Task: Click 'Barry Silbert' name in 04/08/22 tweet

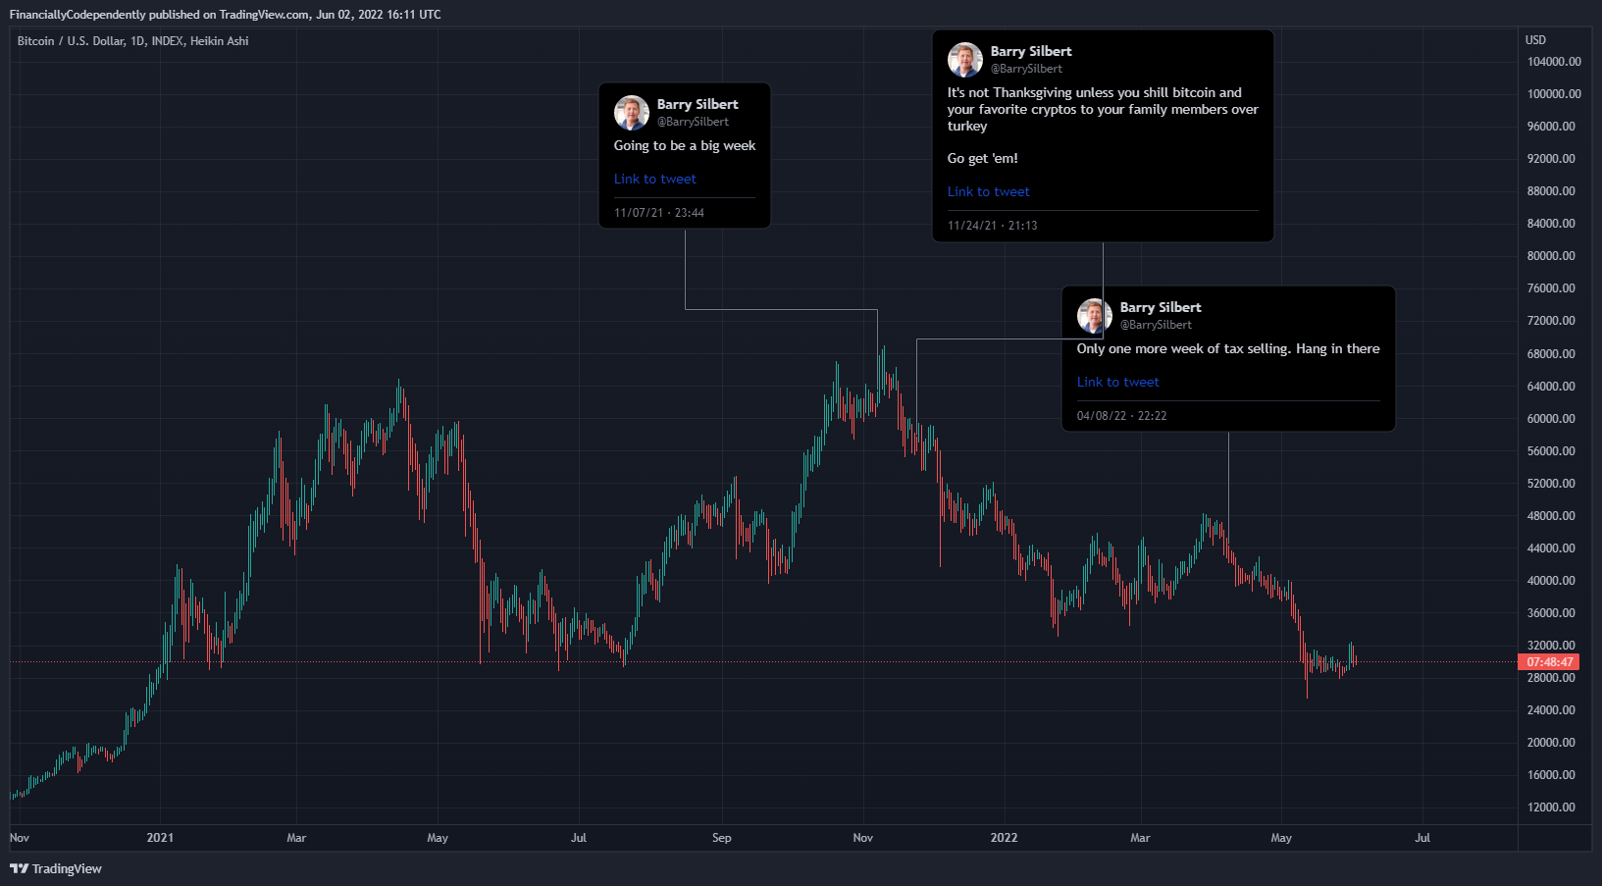Action: (x=1161, y=307)
